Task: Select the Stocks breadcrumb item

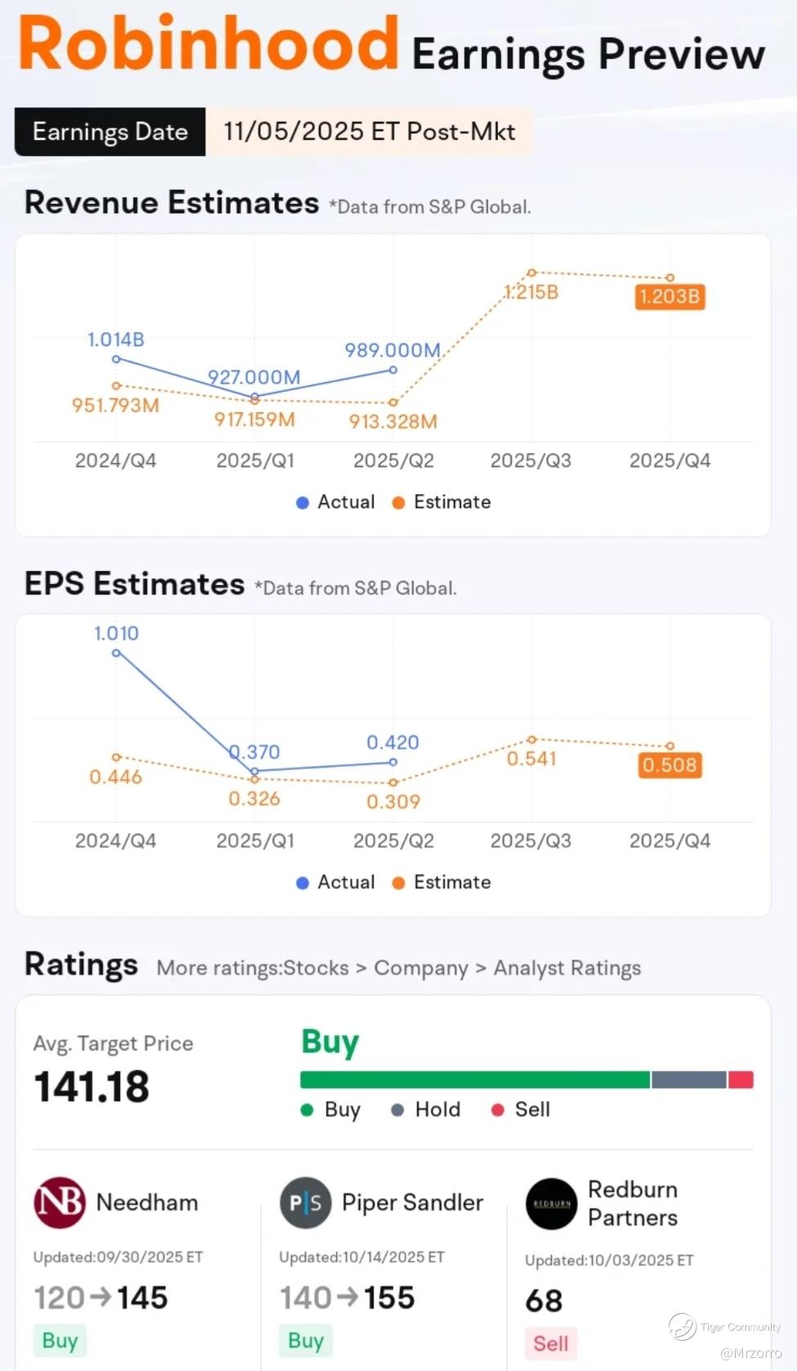Action: tap(316, 969)
